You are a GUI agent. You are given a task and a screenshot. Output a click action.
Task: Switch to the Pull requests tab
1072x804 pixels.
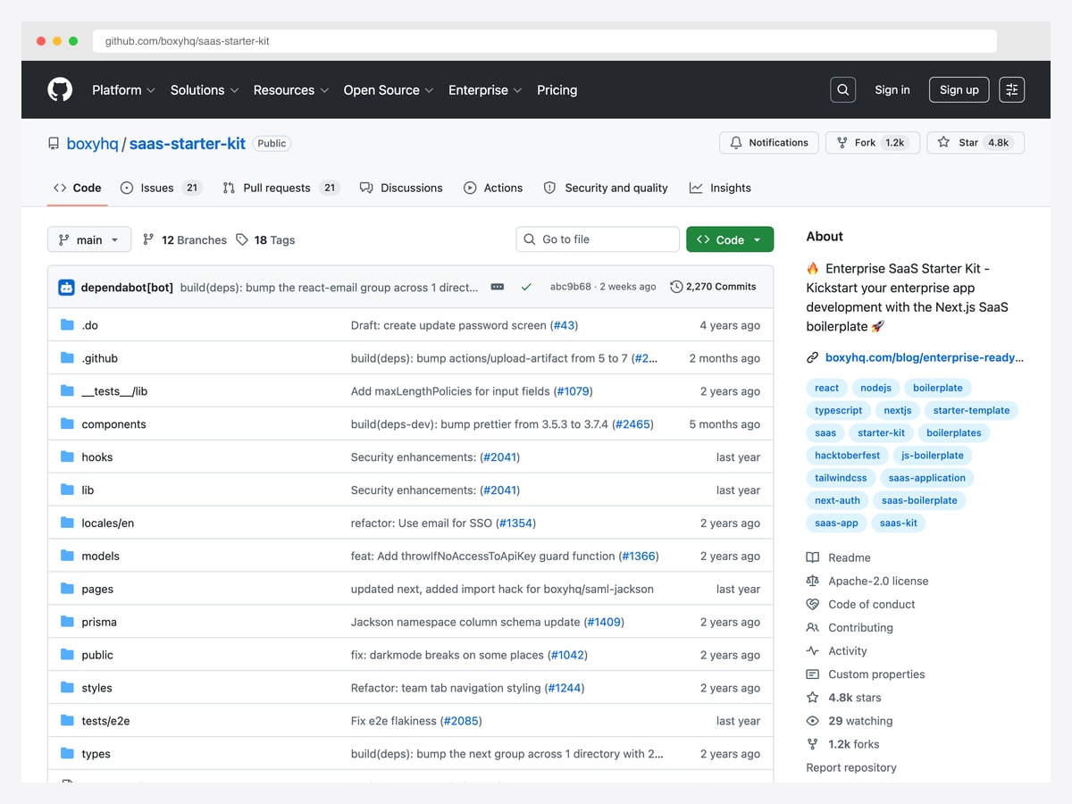[281, 188]
